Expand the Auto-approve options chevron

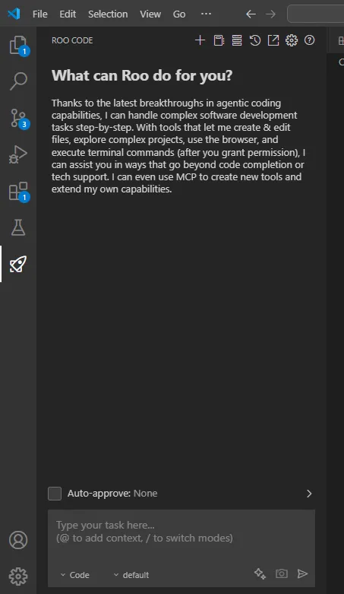point(309,494)
